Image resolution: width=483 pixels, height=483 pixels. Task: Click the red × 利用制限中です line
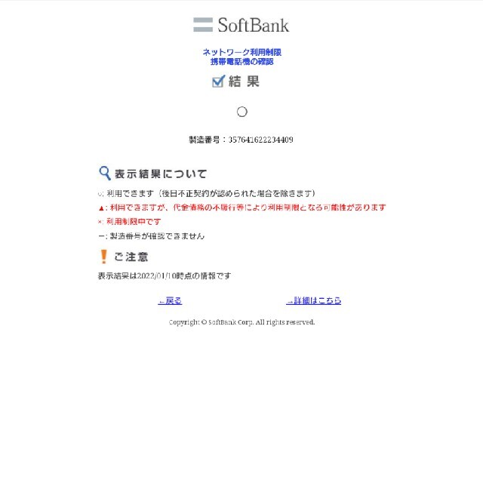[129, 222]
